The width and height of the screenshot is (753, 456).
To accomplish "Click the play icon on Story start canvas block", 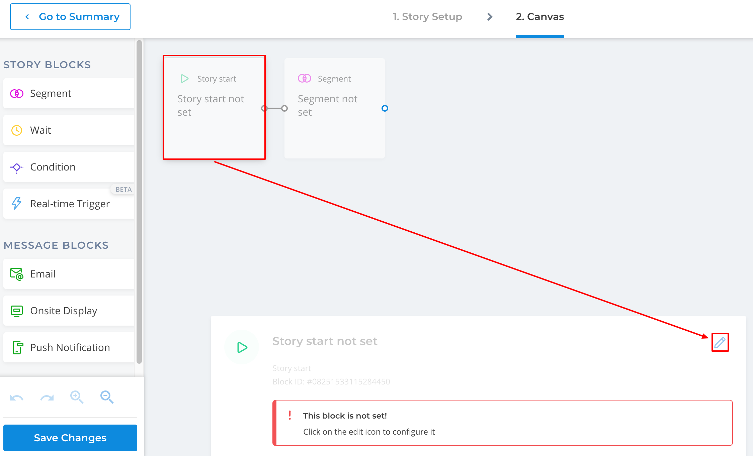I will 185,79.
